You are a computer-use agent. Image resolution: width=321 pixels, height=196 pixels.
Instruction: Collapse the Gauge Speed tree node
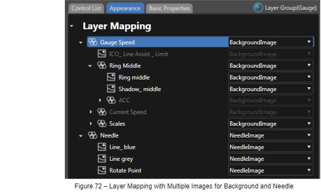[81, 43]
